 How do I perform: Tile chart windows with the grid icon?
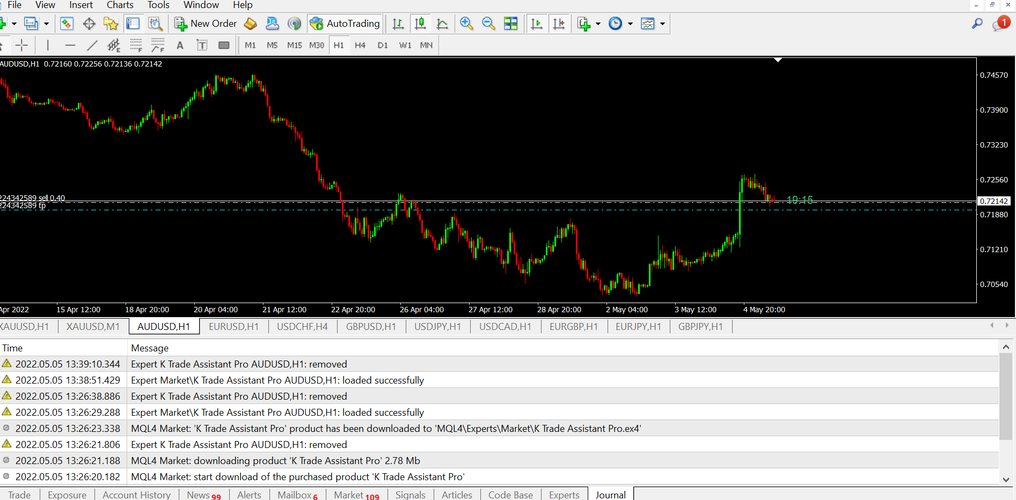[511, 24]
